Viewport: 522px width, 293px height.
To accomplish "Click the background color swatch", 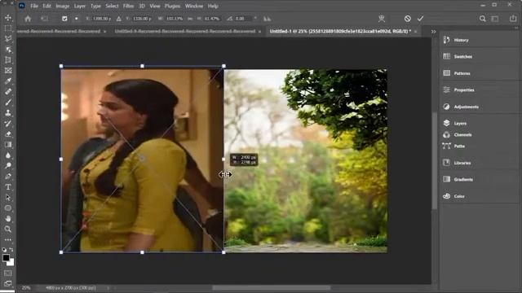I will coord(11,262).
